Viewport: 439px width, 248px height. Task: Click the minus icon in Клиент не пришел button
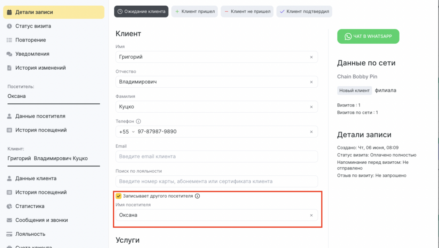click(227, 11)
